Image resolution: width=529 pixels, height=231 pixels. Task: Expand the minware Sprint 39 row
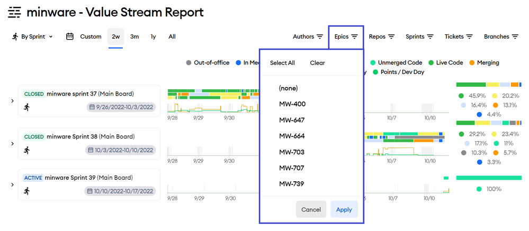point(13,185)
